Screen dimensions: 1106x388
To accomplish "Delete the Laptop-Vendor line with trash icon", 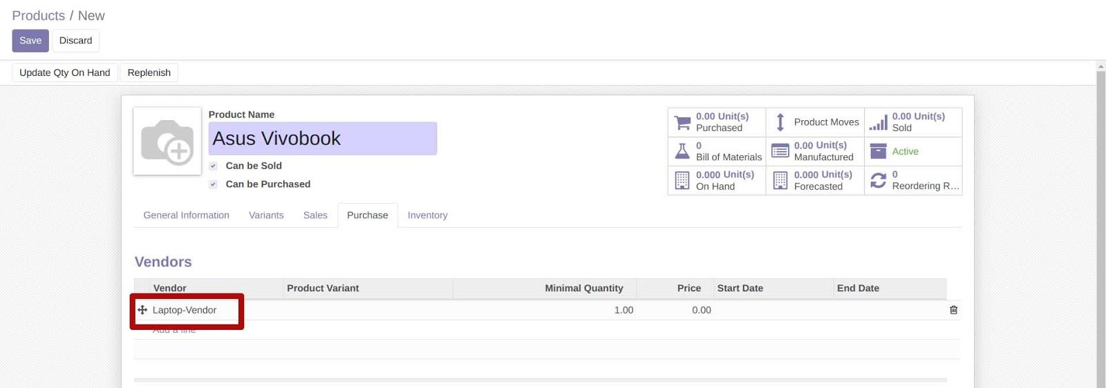I will coord(953,310).
